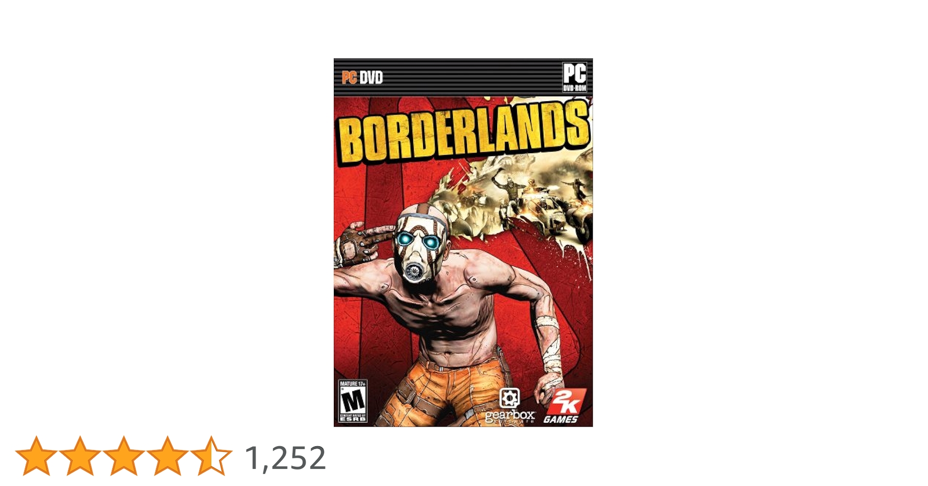Click the 2K Games logo

coord(564,406)
